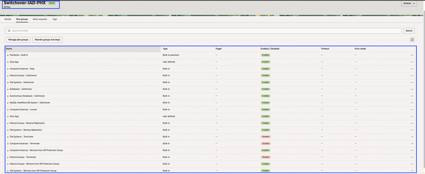Open the Actions dropdown menu

(409, 3)
